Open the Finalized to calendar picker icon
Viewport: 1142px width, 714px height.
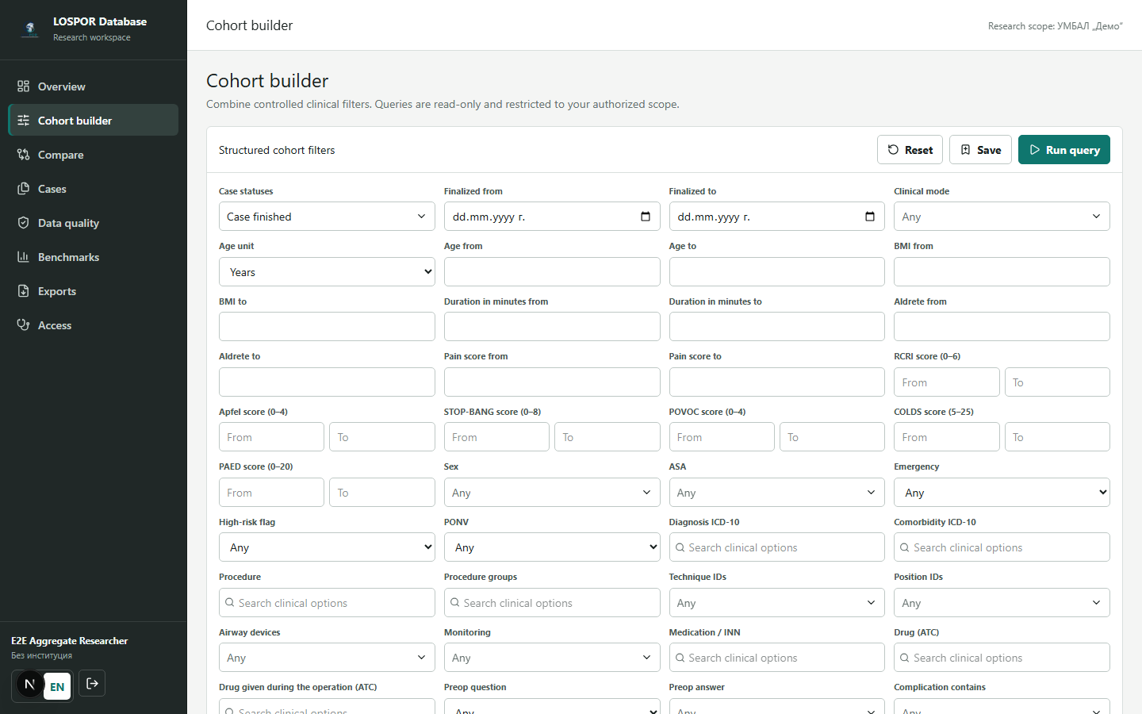pyautogui.click(x=870, y=217)
